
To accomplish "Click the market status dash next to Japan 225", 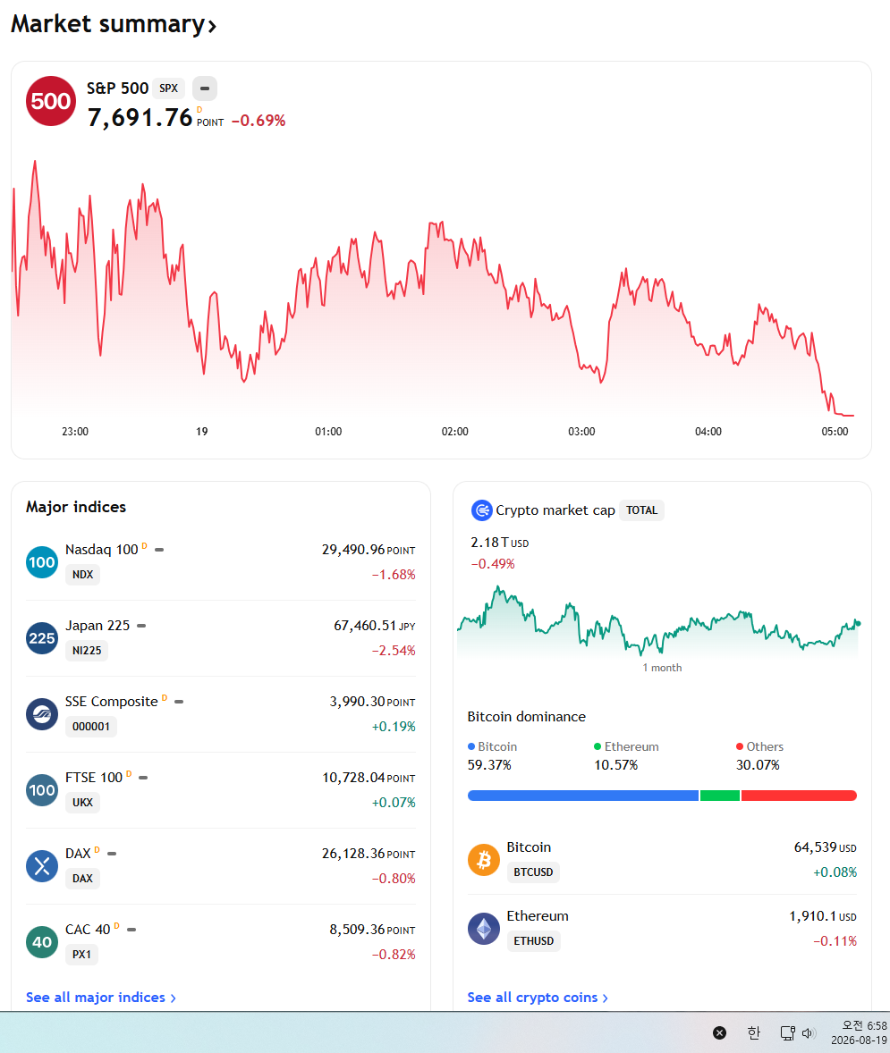I will [141, 626].
